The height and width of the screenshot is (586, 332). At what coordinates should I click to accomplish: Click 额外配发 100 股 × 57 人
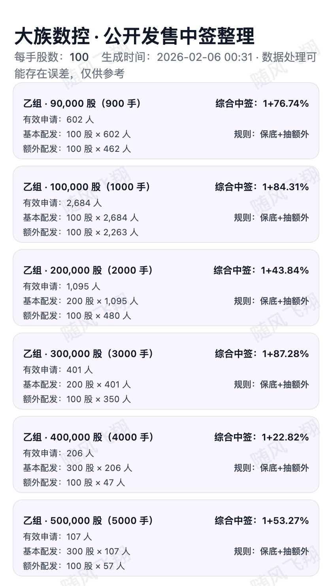[74, 566]
